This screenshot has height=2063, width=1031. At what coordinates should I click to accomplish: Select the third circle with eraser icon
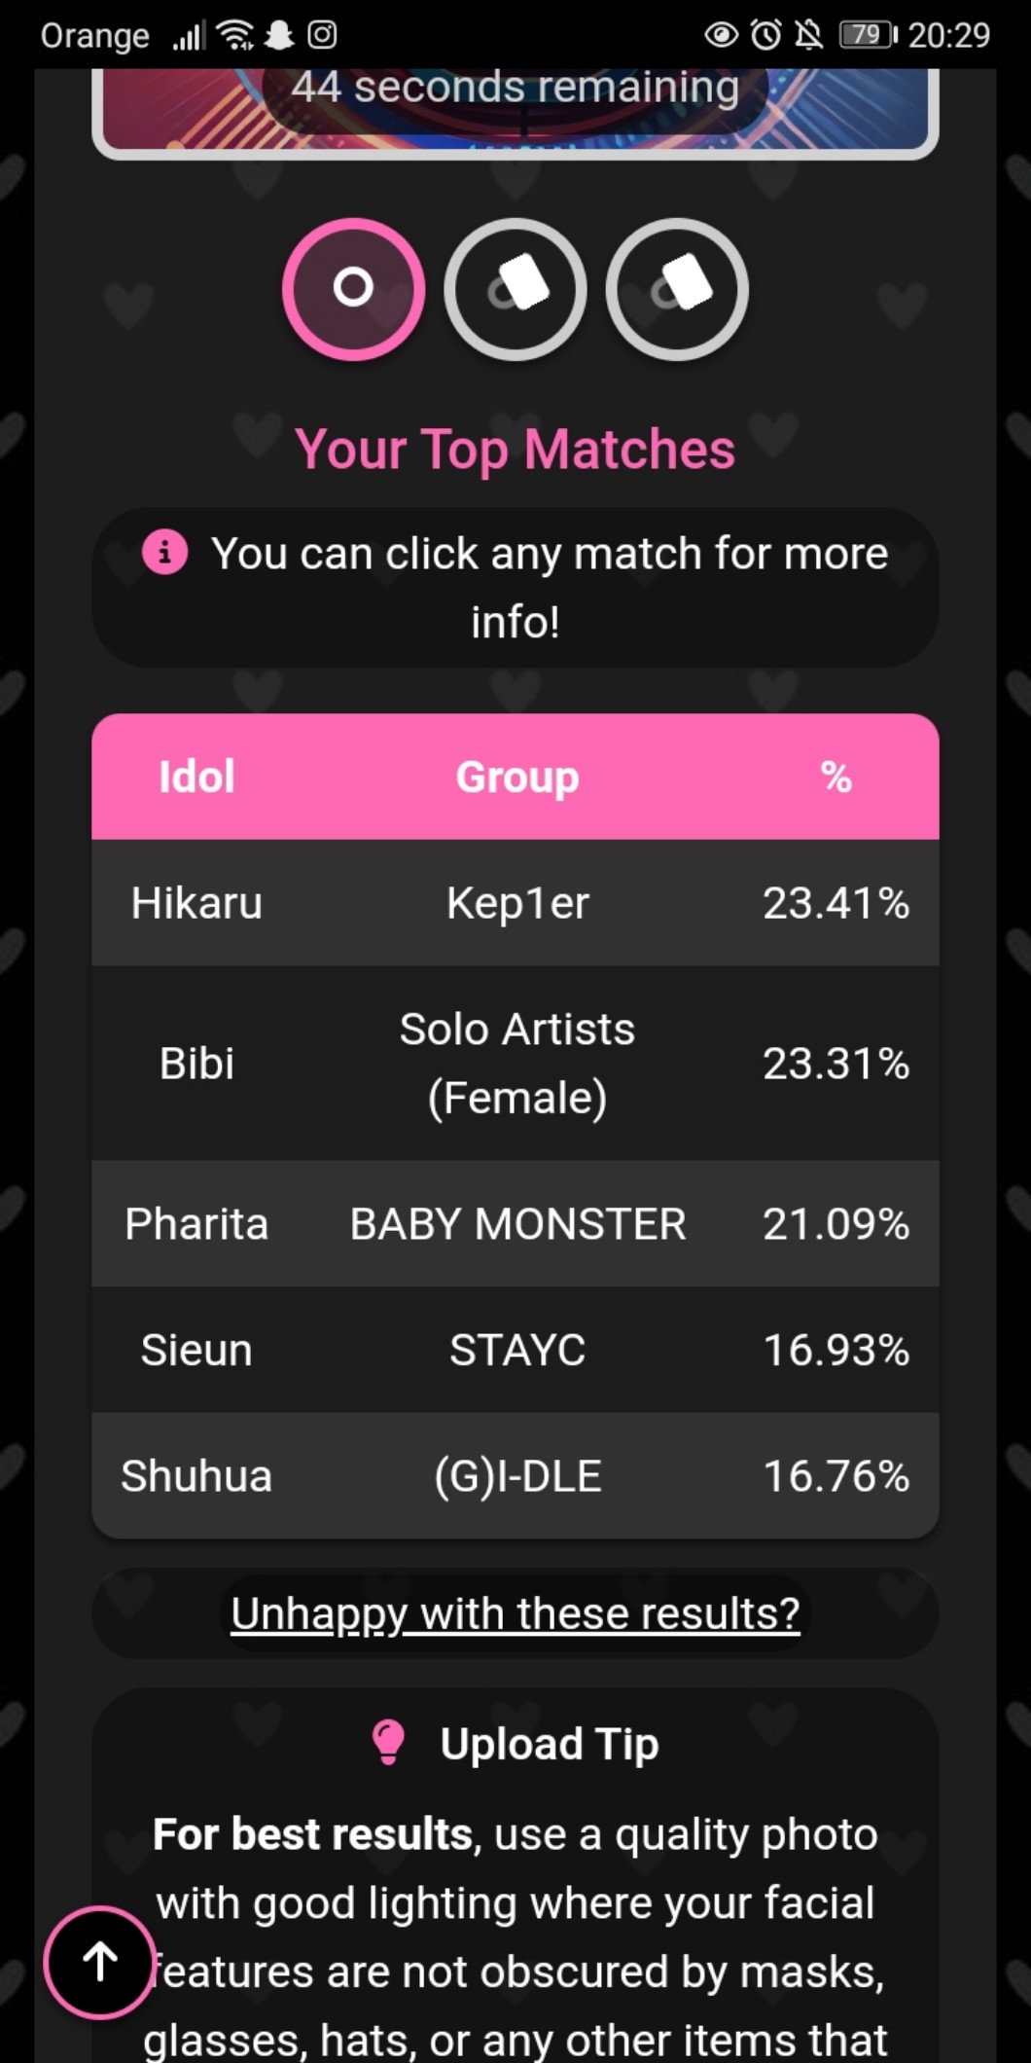[x=677, y=289]
